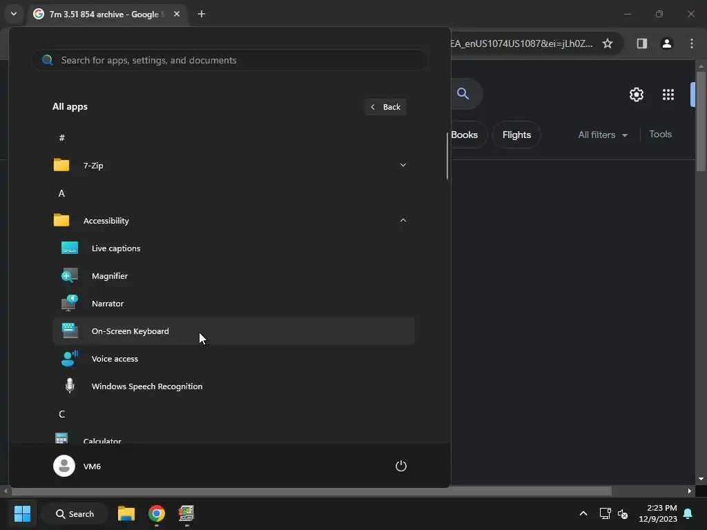Click Back in All apps
707x530 pixels.
pos(385,107)
